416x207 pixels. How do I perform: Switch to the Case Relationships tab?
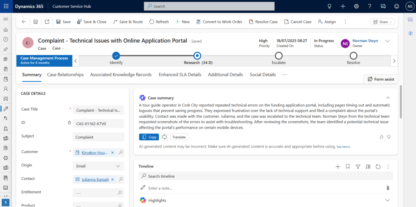point(65,75)
